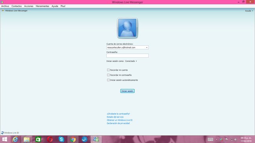Click the Messenger icon in title bar
The height and width of the screenshot is (143, 255).
click(x=2, y=2)
